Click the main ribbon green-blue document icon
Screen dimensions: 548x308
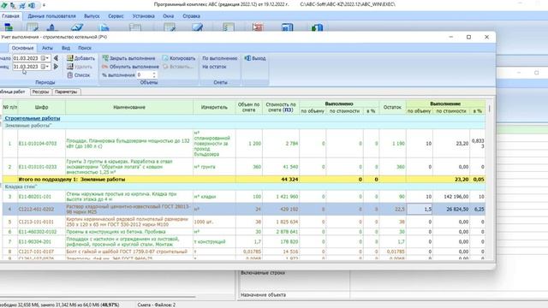click(x=317, y=27)
